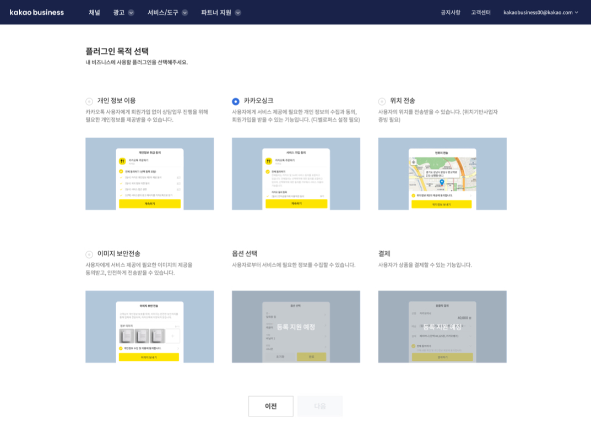Viewport: 591px width, 423px height.
Task: Click the kakao business logo
Action: point(37,12)
